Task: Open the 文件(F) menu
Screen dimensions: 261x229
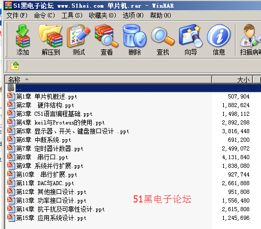Action: click(17, 15)
